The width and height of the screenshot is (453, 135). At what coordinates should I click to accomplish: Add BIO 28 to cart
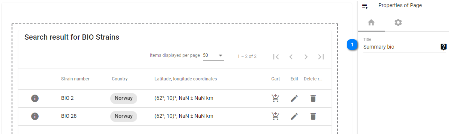(x=276, y=116)
